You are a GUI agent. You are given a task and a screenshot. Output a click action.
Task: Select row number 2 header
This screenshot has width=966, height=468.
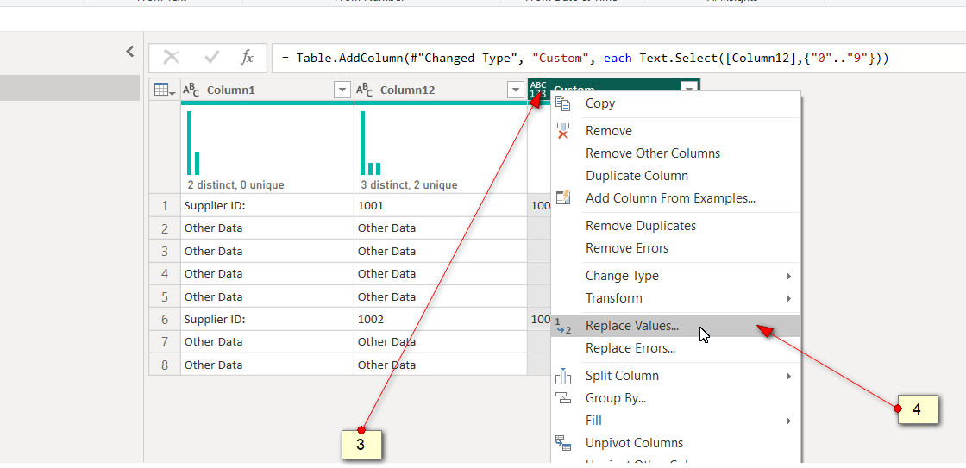pyautogui.click(x=165, y=228)
